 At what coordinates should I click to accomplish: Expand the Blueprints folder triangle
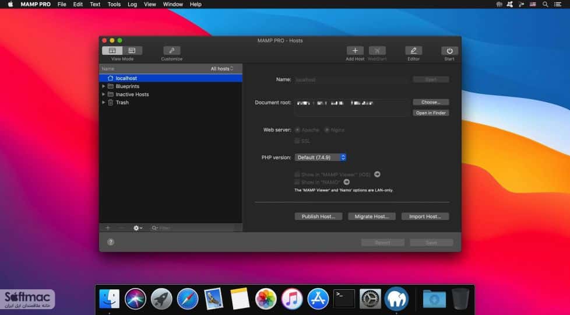pos(104,86)
